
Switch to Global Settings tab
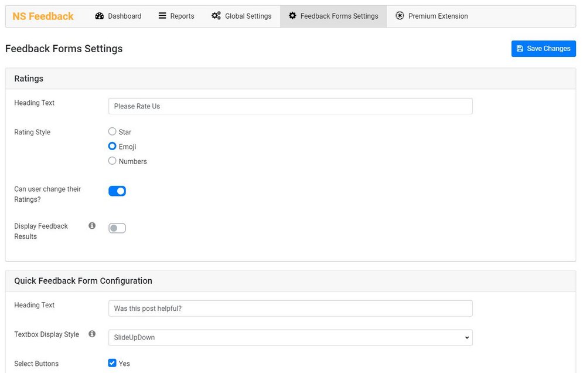241,16
